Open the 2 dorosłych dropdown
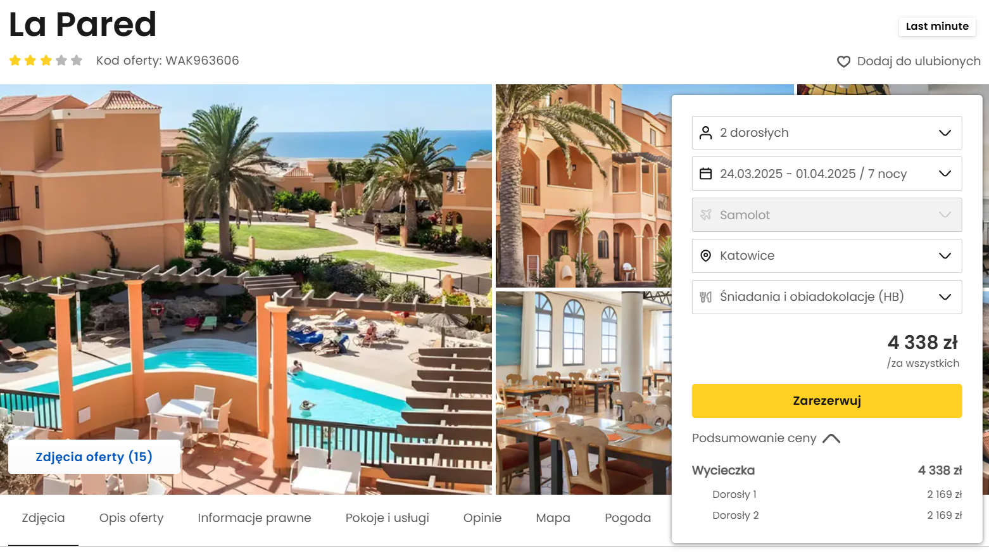This screenshot has height=553, width=989. tap(827, 133)
